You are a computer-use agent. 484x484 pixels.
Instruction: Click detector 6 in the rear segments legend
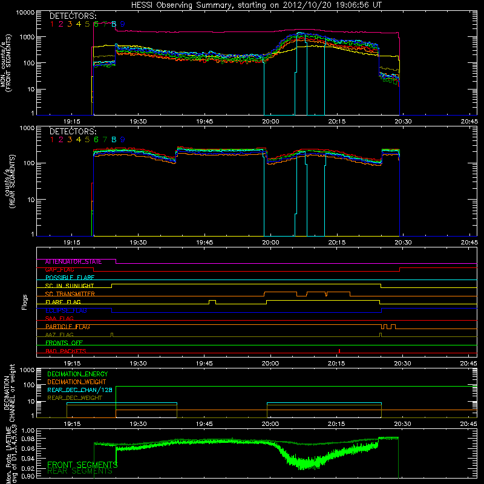[96, 140]
